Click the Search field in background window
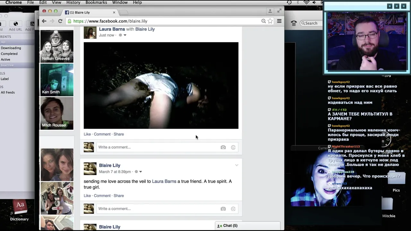 [311, 23]
